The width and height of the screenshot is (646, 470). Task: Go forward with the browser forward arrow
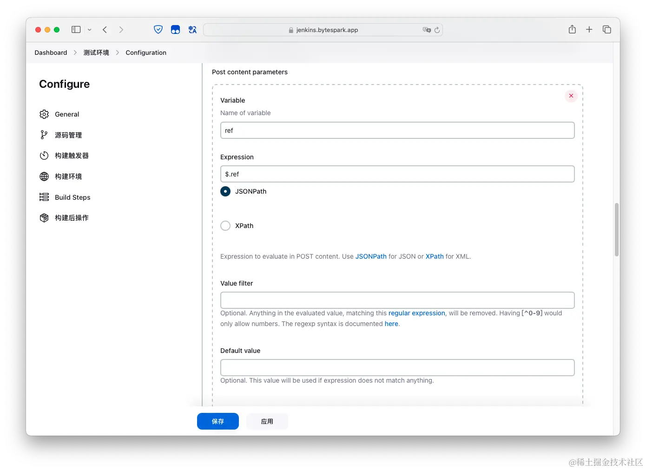[x=121, y=30]
